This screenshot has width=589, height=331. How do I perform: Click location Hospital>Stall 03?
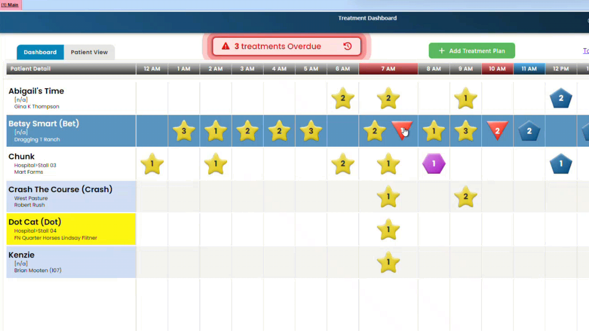pos(35,165)
